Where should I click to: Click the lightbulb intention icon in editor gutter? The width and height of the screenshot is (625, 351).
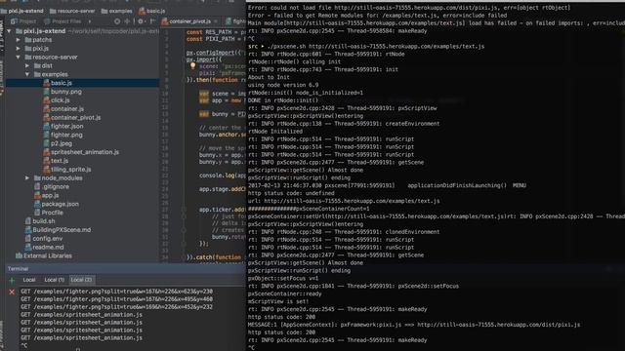click(193, 66)
